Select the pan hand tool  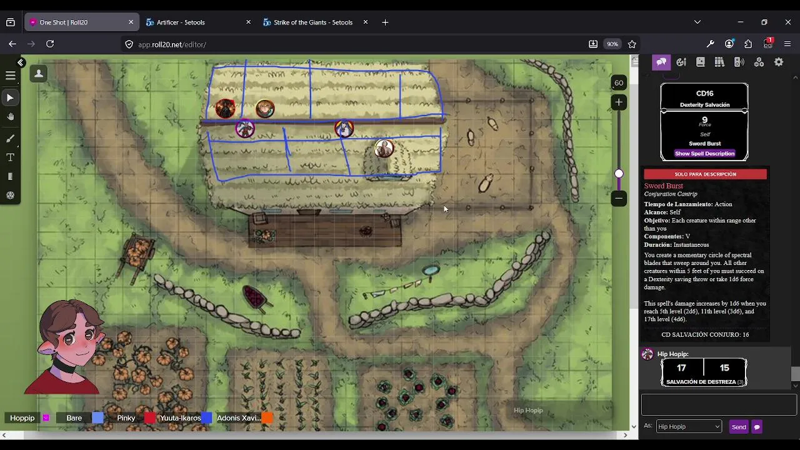coord(11,117)
